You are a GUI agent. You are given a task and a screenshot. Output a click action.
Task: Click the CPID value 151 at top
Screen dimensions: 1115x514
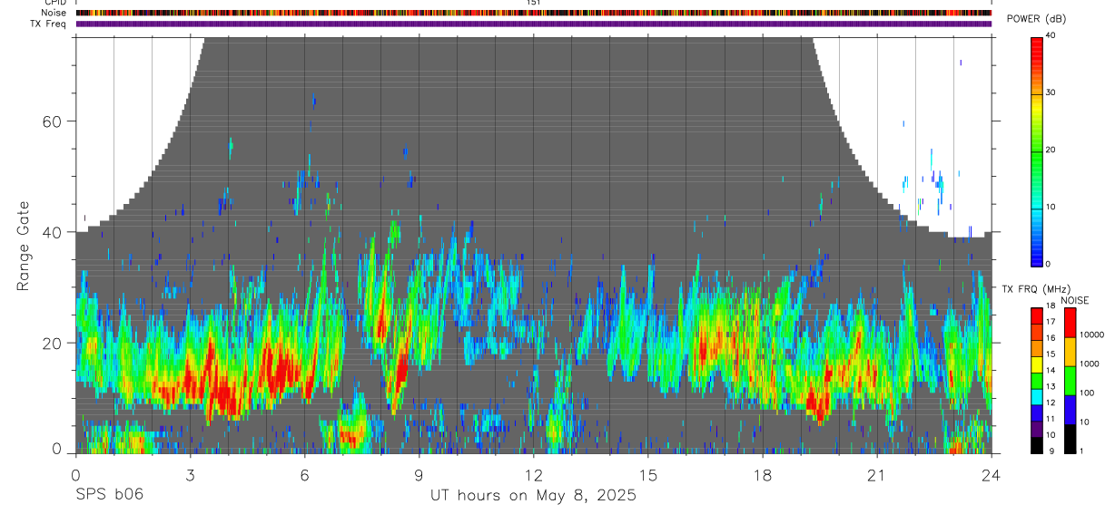click(x=534, y=3)
